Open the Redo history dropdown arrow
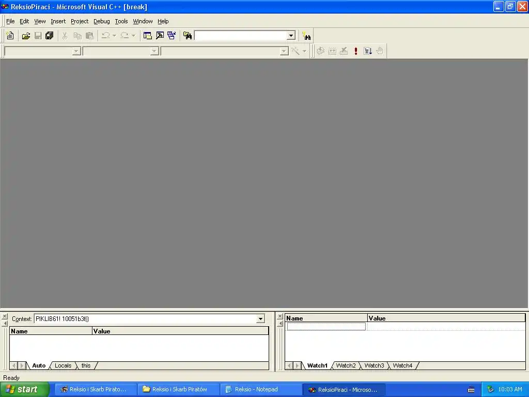Screen dimensions: 529x397 click(134, 36)
